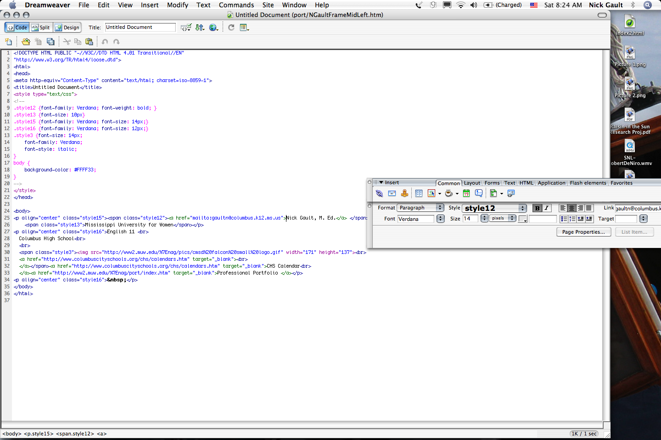Click the Link field in Properties
Image resolution: width=661 pixels, height=440 pixels.
click(x=638, y=208)
